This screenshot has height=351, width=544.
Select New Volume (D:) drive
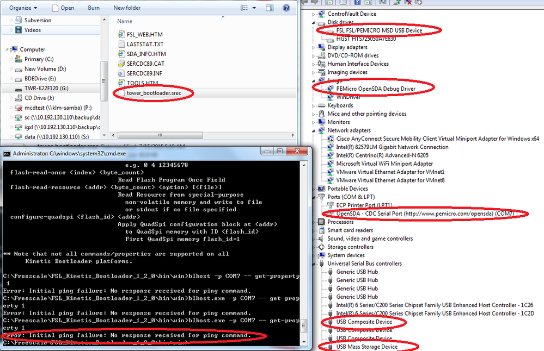[x=45, y=68]
